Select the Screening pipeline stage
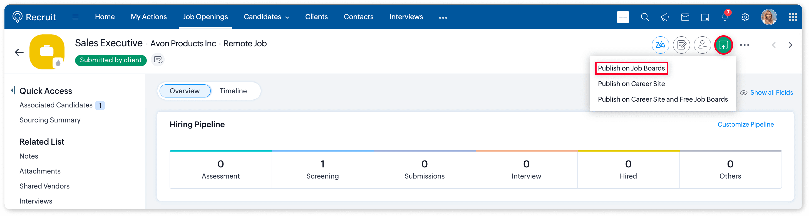 click(x=322, y=169)
